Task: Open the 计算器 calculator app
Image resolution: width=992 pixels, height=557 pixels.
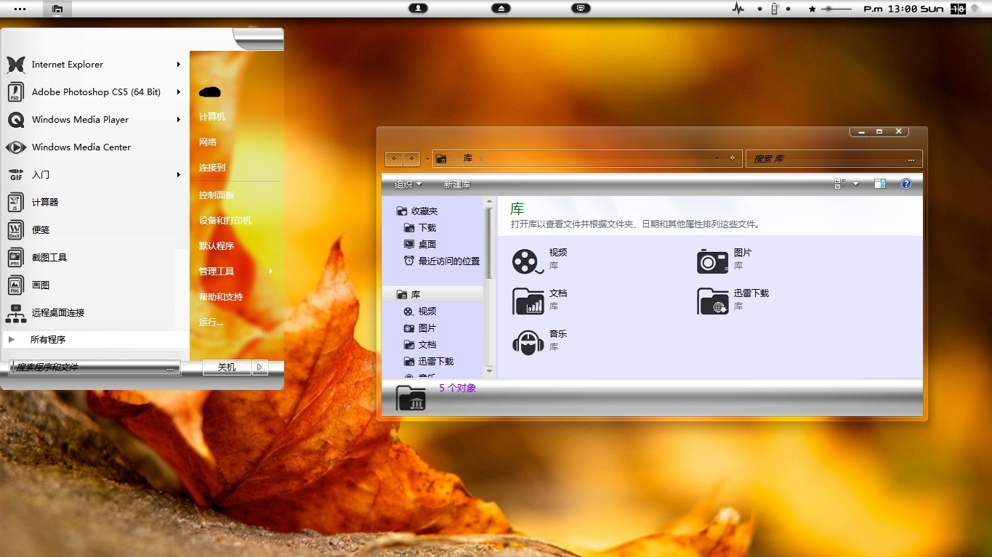Action: tap(93, 203)
